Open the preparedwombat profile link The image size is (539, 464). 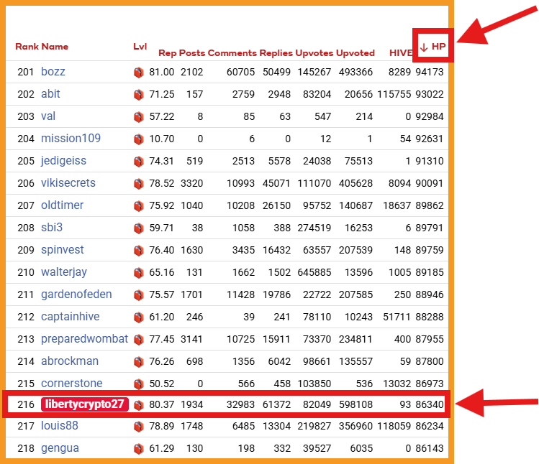click(x=85, y=339)
